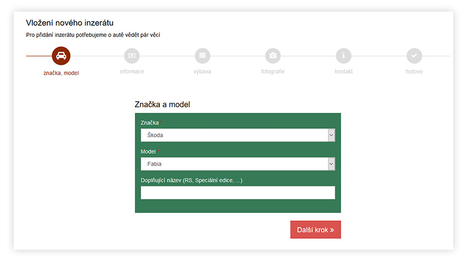Open the 'kontakt' step label
The image size is (467, 264).
343,71
